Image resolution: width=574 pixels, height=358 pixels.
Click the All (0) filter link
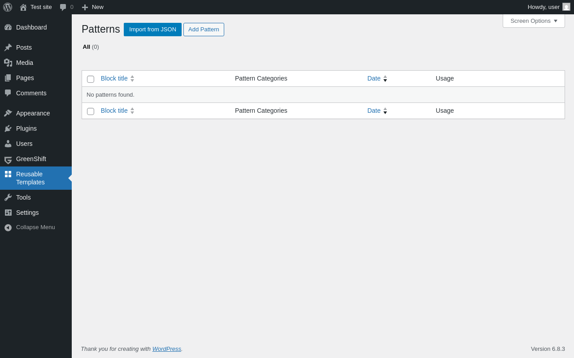[91, 47]
